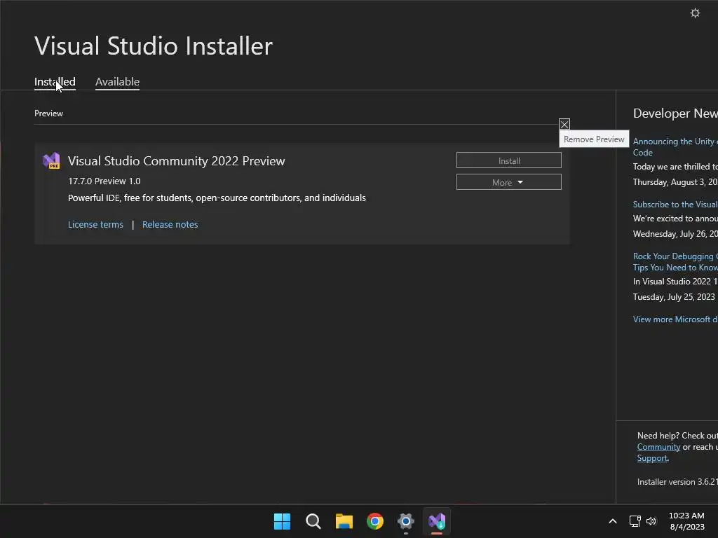The image size is (718, 538).
Task: Open File Explorer from taskbar
Action: [344, 521]
